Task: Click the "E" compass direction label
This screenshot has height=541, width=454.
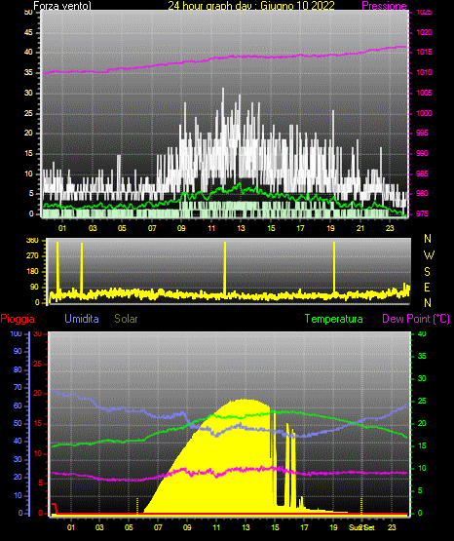Action: coord(427,287)
